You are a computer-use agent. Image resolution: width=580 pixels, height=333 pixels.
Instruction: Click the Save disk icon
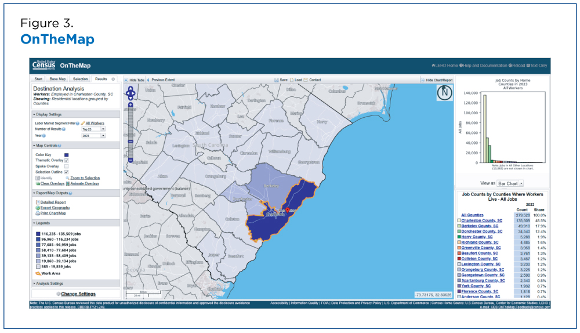click(x=276, y=80)
